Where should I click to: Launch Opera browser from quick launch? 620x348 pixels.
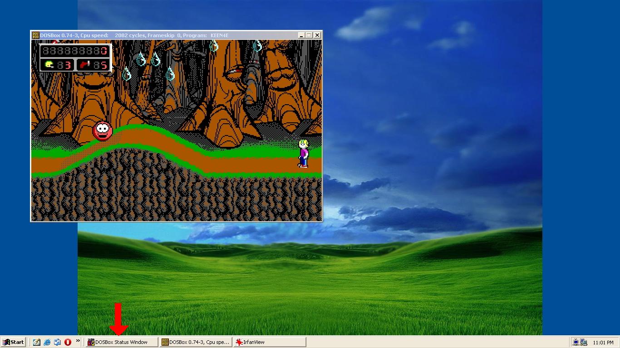tap(68, 342)
